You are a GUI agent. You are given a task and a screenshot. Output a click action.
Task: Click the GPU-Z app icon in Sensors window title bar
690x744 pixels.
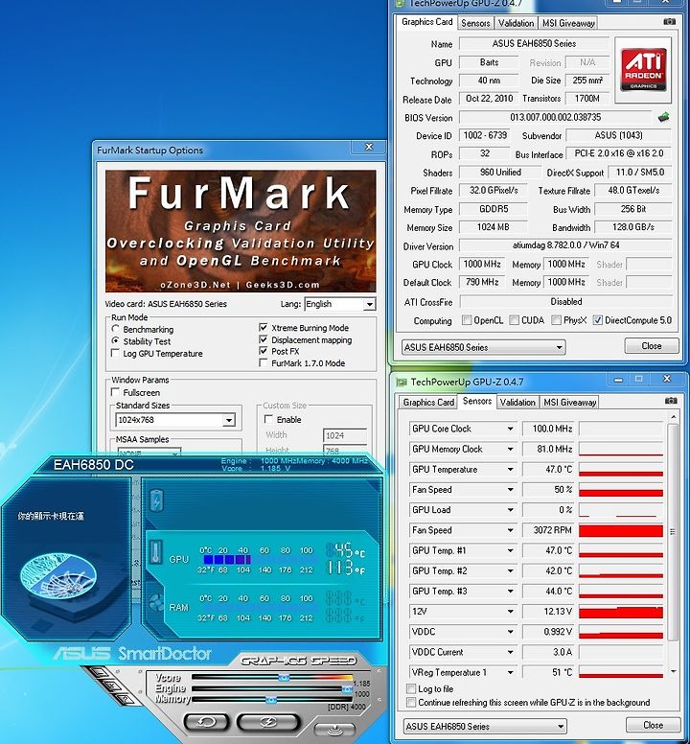402,382
